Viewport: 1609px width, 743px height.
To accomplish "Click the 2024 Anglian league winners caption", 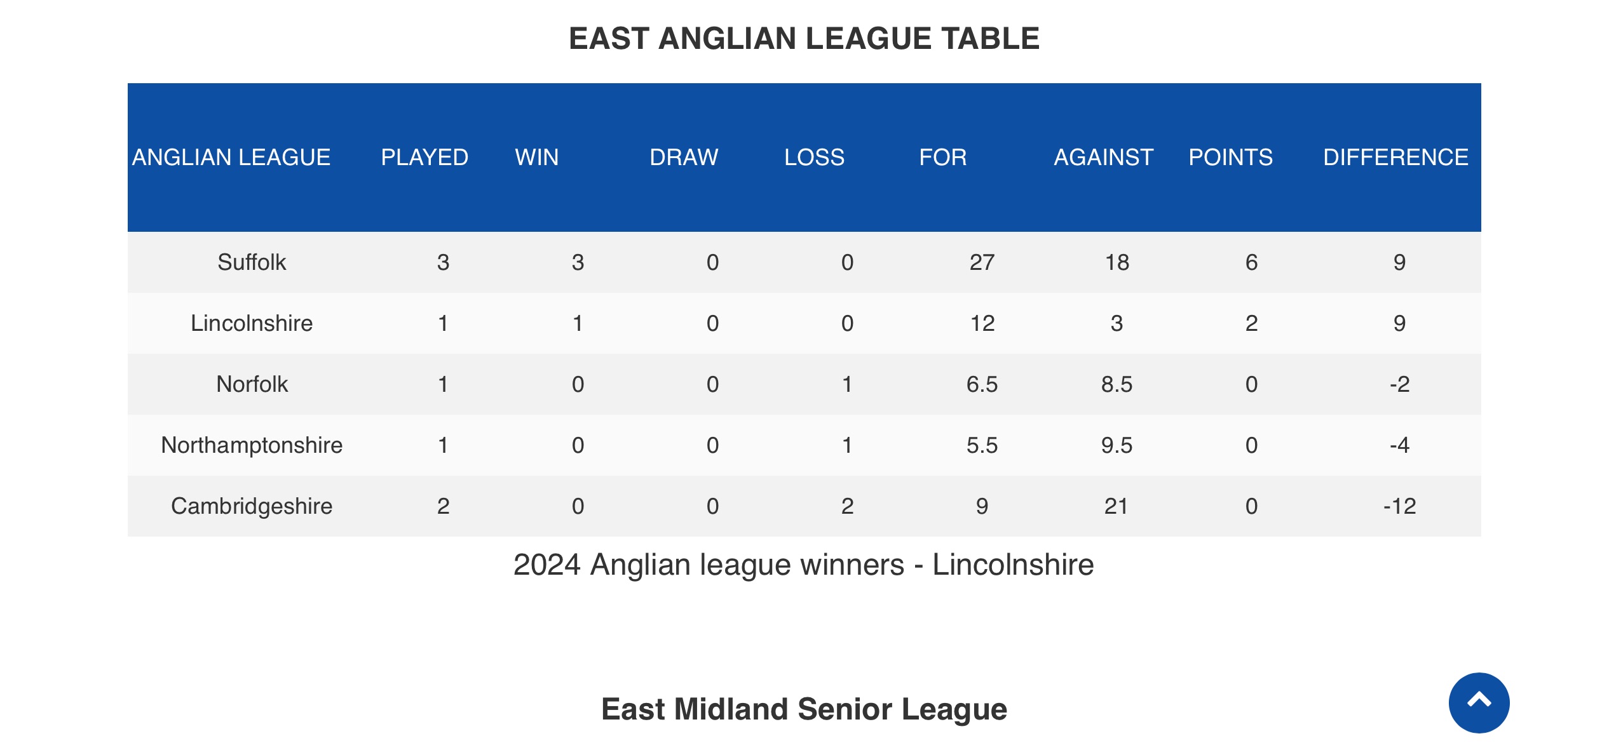I will (x=804, y=565).
